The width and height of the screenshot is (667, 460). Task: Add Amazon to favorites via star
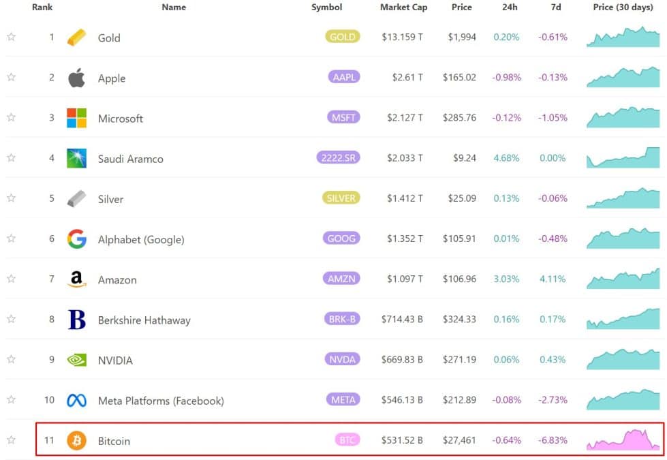(x=12, y=279)
